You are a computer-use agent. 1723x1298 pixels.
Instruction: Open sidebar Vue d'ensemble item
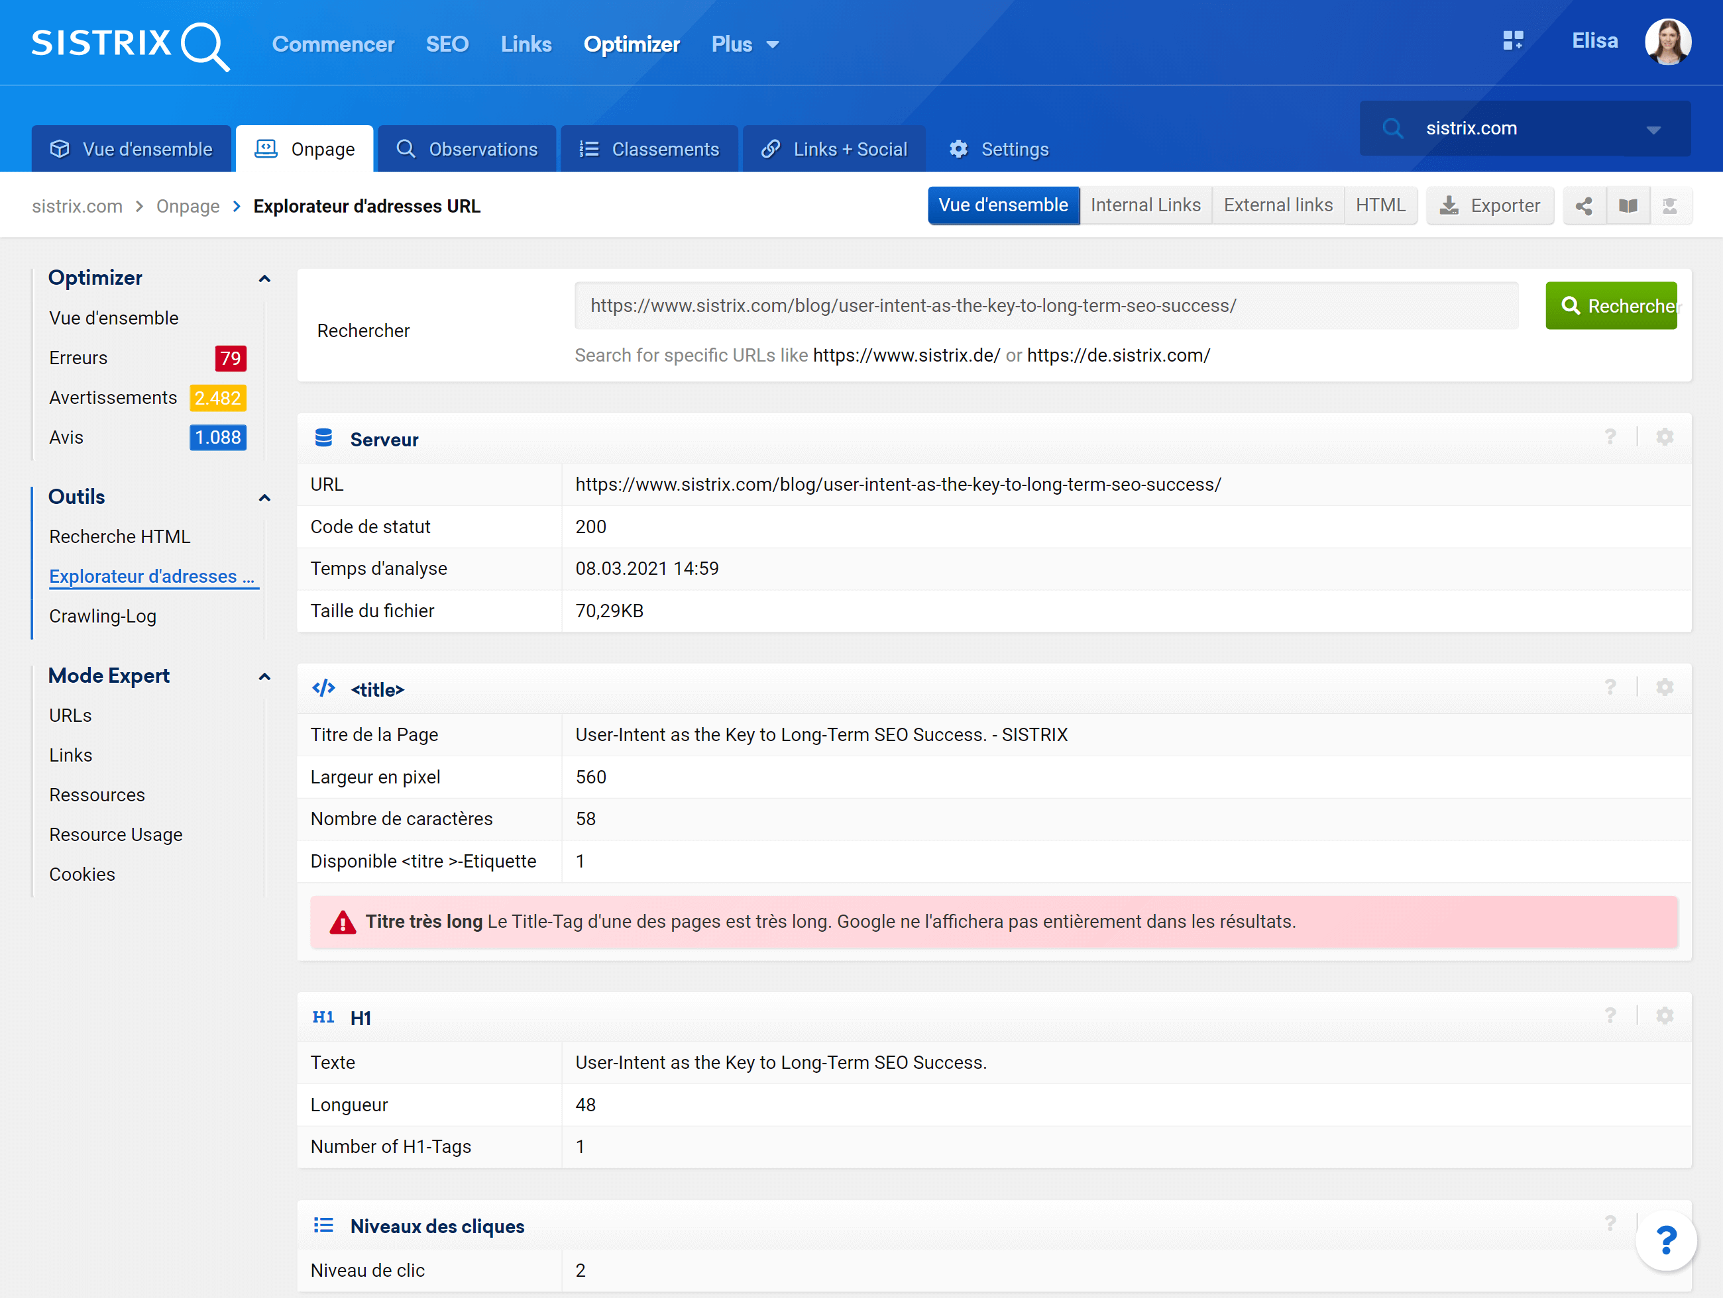[114, 319]
